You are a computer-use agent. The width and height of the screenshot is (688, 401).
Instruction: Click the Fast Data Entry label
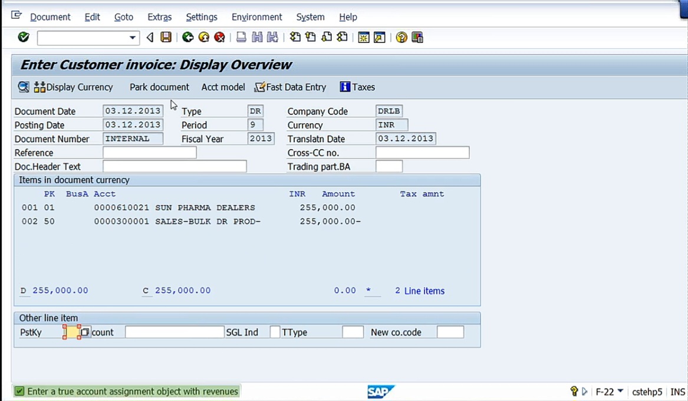[296, 87]
